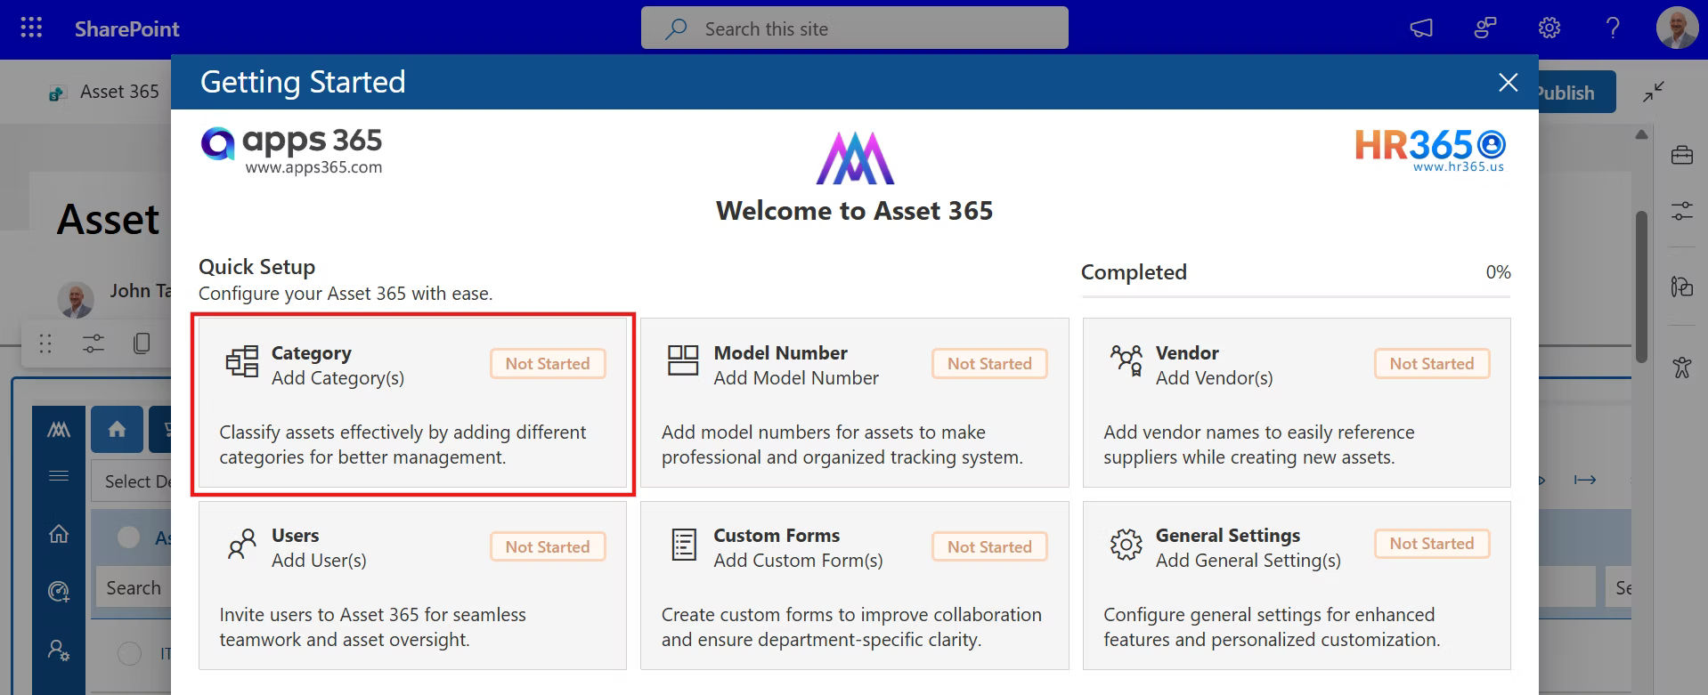Open the Vendor quick setup card
The width and height of the screenshot is (1708, 695).
(x=1296, y=403)
